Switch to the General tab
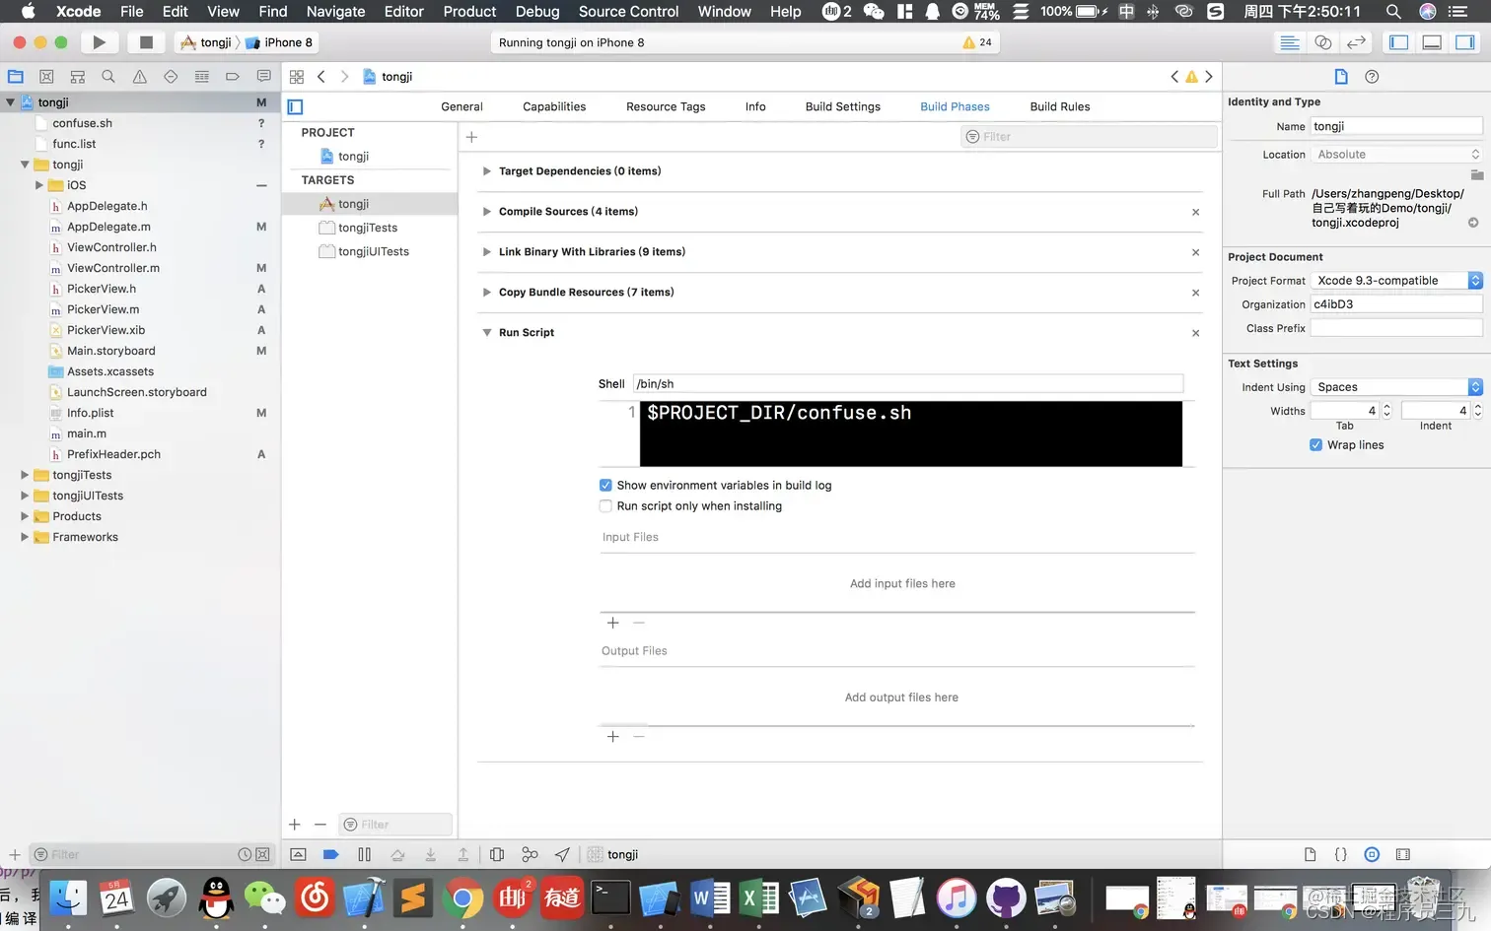Viewport: 1491px width, 931px height. pos(461,106)
